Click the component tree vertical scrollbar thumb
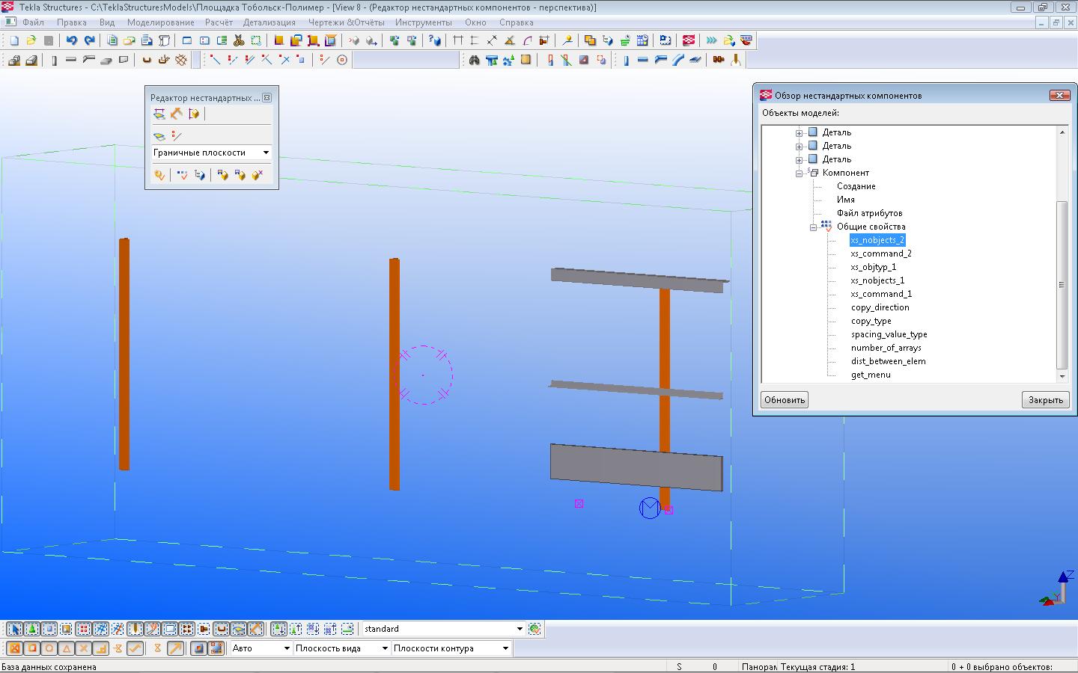 coord(1062,284)
